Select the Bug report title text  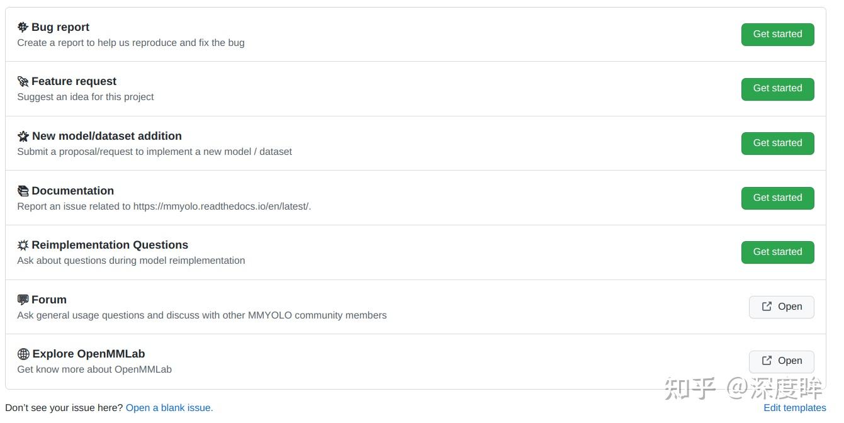point(60,27)
